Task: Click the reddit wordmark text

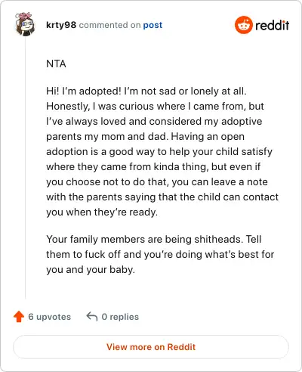Action: [272, 25]
